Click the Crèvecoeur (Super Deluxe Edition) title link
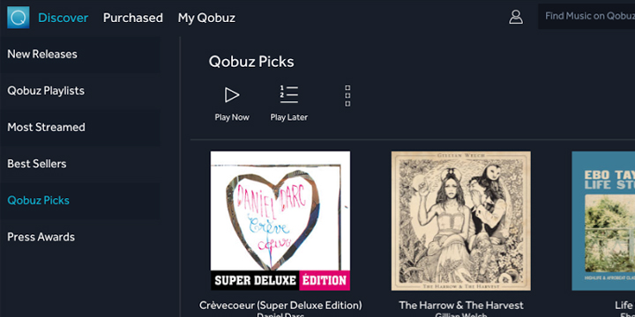Image resolution: width=635 pixels, height=317 pixels. pyautogui.click(x=280, y=306)
